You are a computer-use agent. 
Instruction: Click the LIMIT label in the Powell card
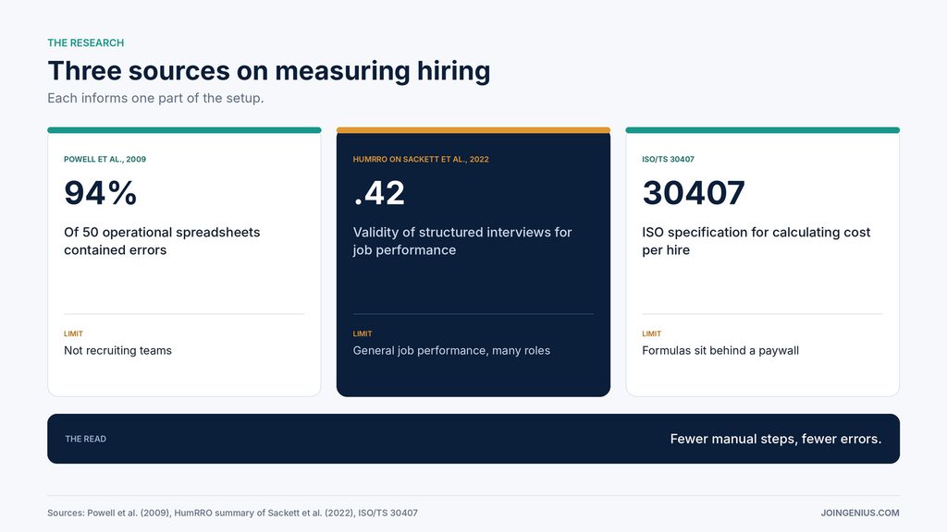click(74, 333)
